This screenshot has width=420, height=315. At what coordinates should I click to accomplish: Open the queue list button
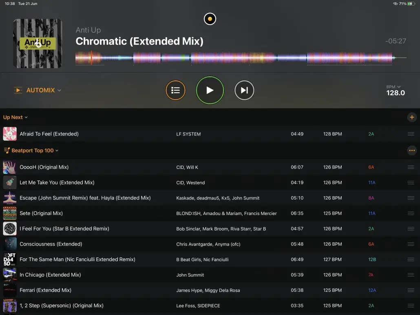175,90
